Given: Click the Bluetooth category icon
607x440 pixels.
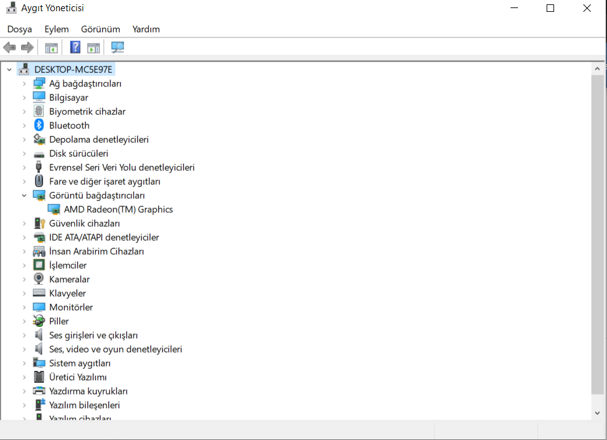Looking at the screenshot, I should 39,125.
